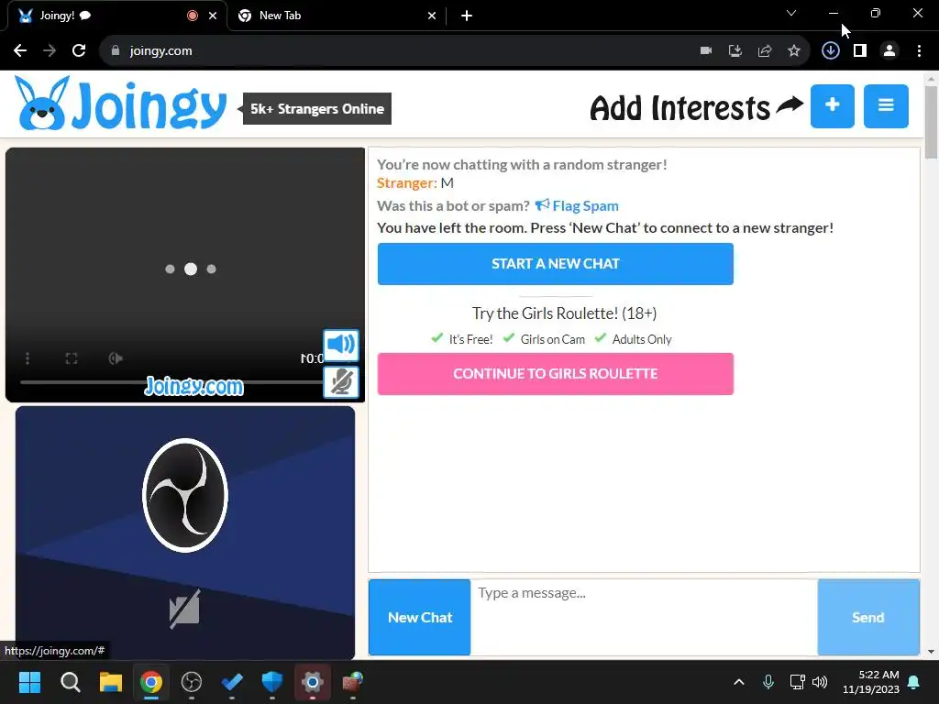Open the tab search chevron
This screenshot has height=704, width=939.
pos(791,13)
